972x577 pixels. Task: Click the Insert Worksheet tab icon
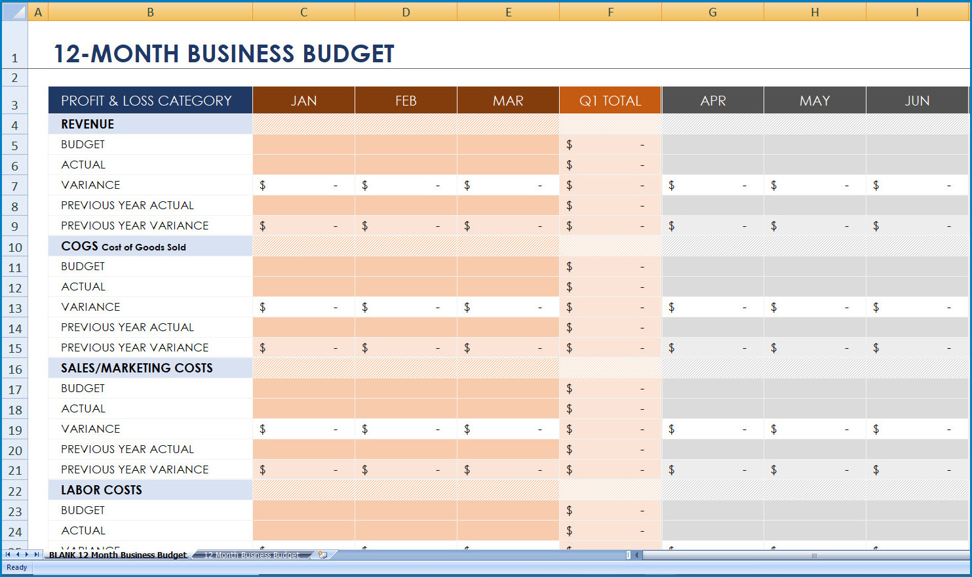(322, 555)
